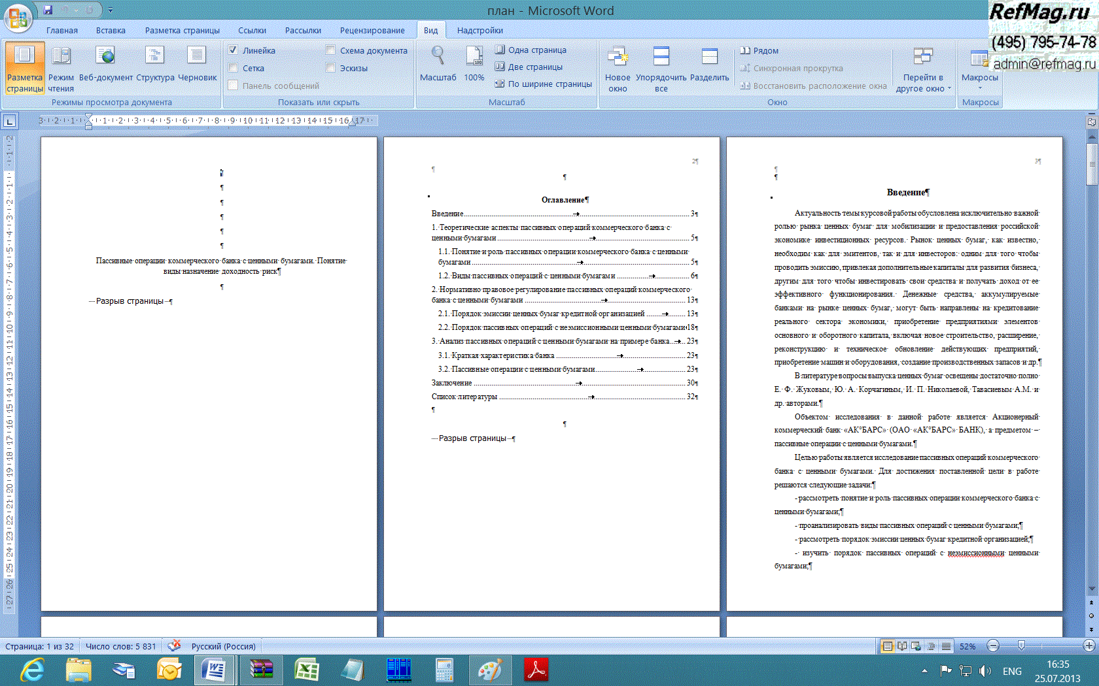The image size is (1099, 686).
Task: Arrange all windows (Упорядочить все)
Action: pyautogui.click(x=661, y=69)
